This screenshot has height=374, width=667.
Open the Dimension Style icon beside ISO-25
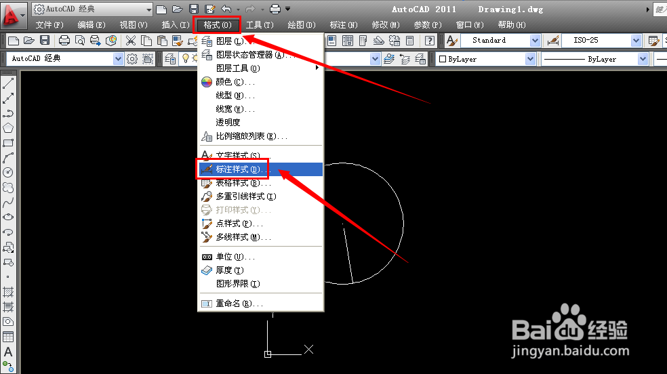tap(553, 41)
